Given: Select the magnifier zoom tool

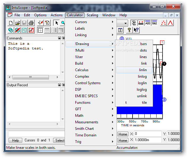Looking at the screenshot, I should (x=63, y=23).
